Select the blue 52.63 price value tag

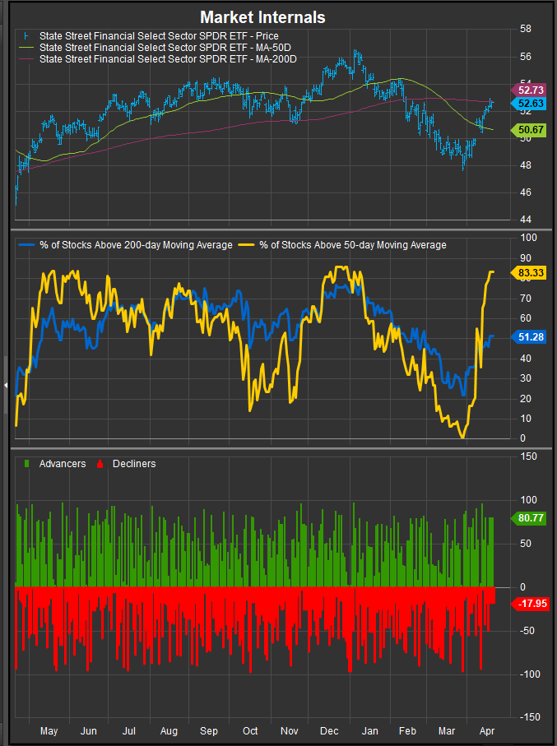coord(529,104)
